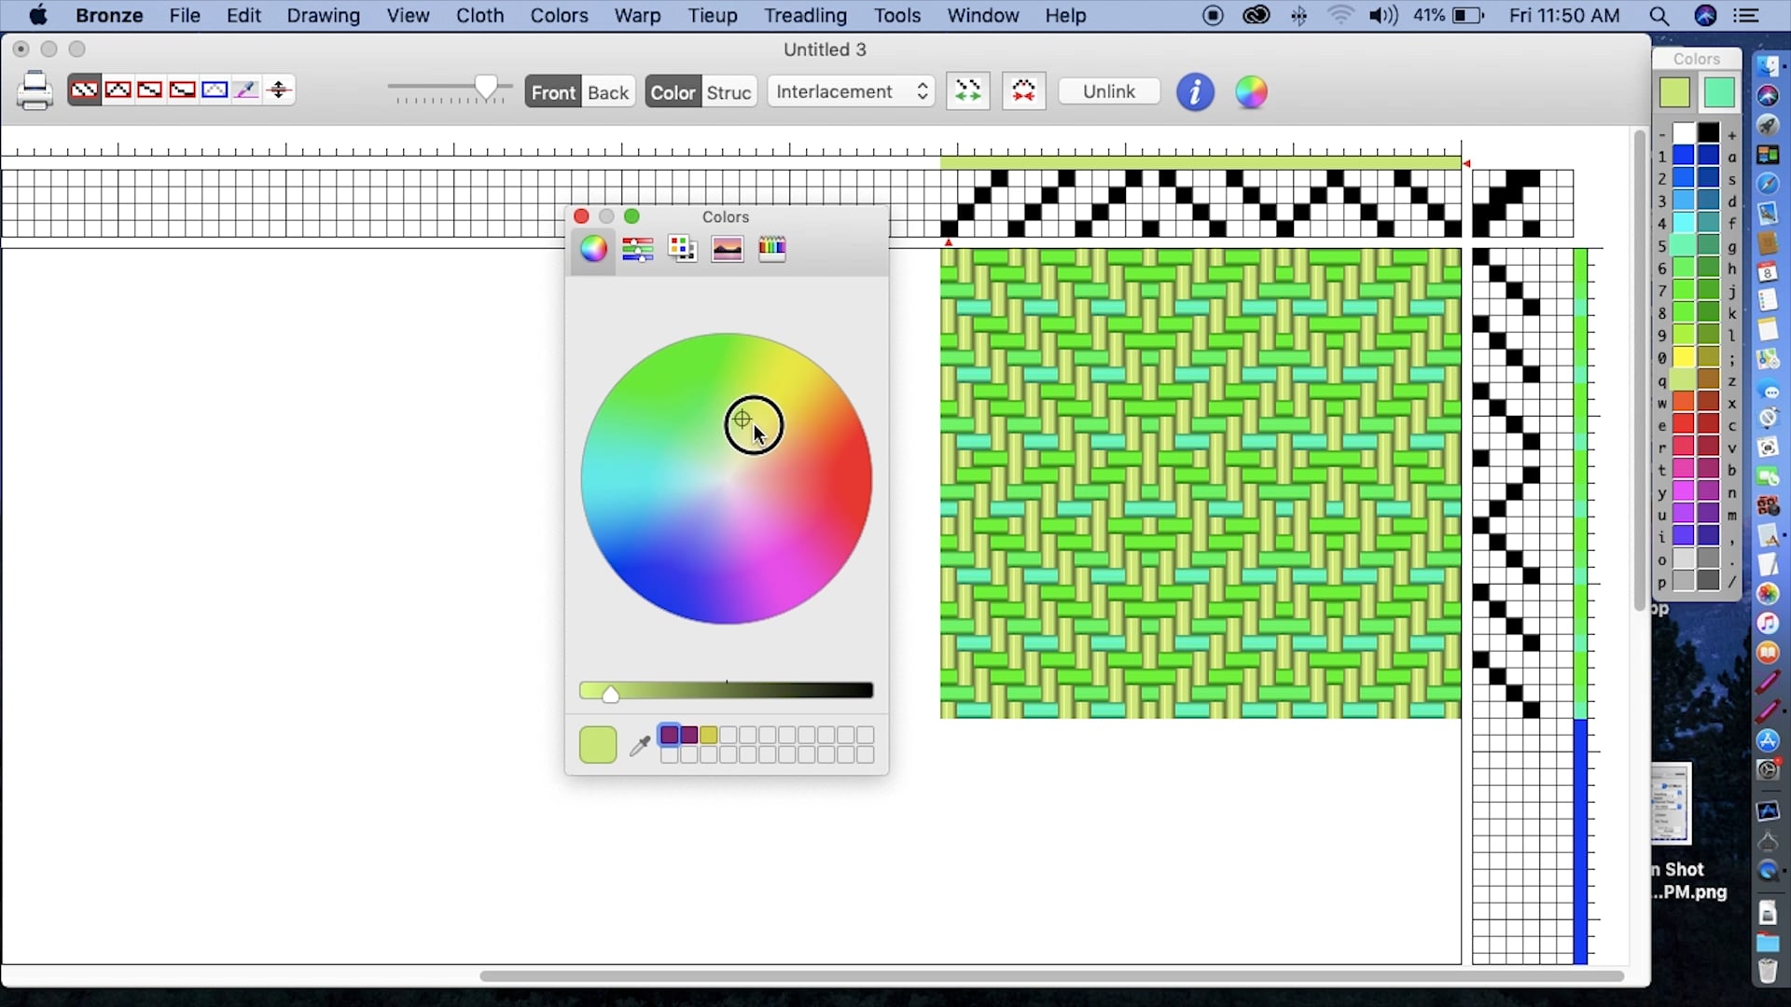Click the info button in the toolbar
The width and height of the screenshot is (1791, 1007).
coord(1195,91)
